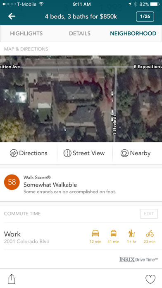Favorite this listing with heart icon
The width and height of the screenshot is (162, 288).
[x=150, y=279]
